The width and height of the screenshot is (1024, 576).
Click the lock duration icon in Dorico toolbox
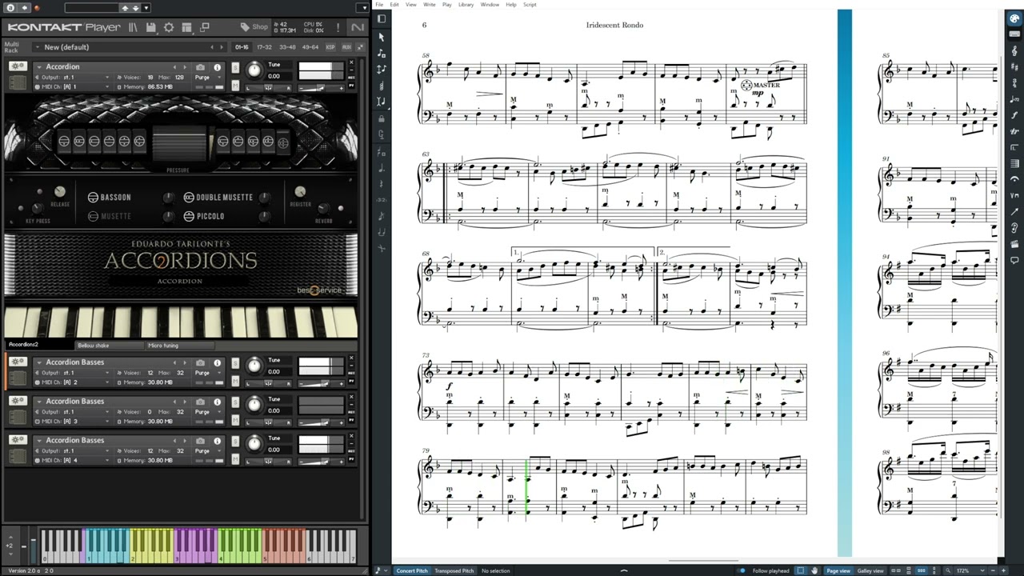pyautogui.click(x=382, y=118)
